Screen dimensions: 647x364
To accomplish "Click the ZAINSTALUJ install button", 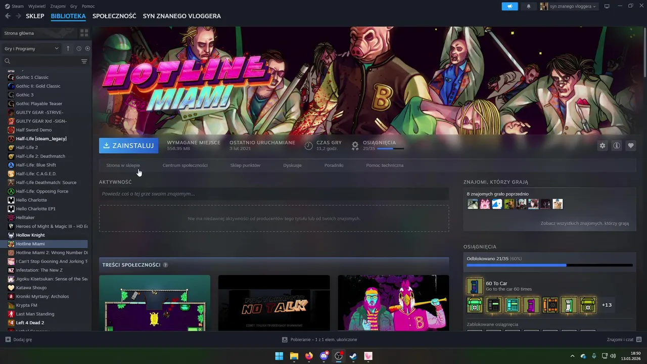I will pos(128,146).
